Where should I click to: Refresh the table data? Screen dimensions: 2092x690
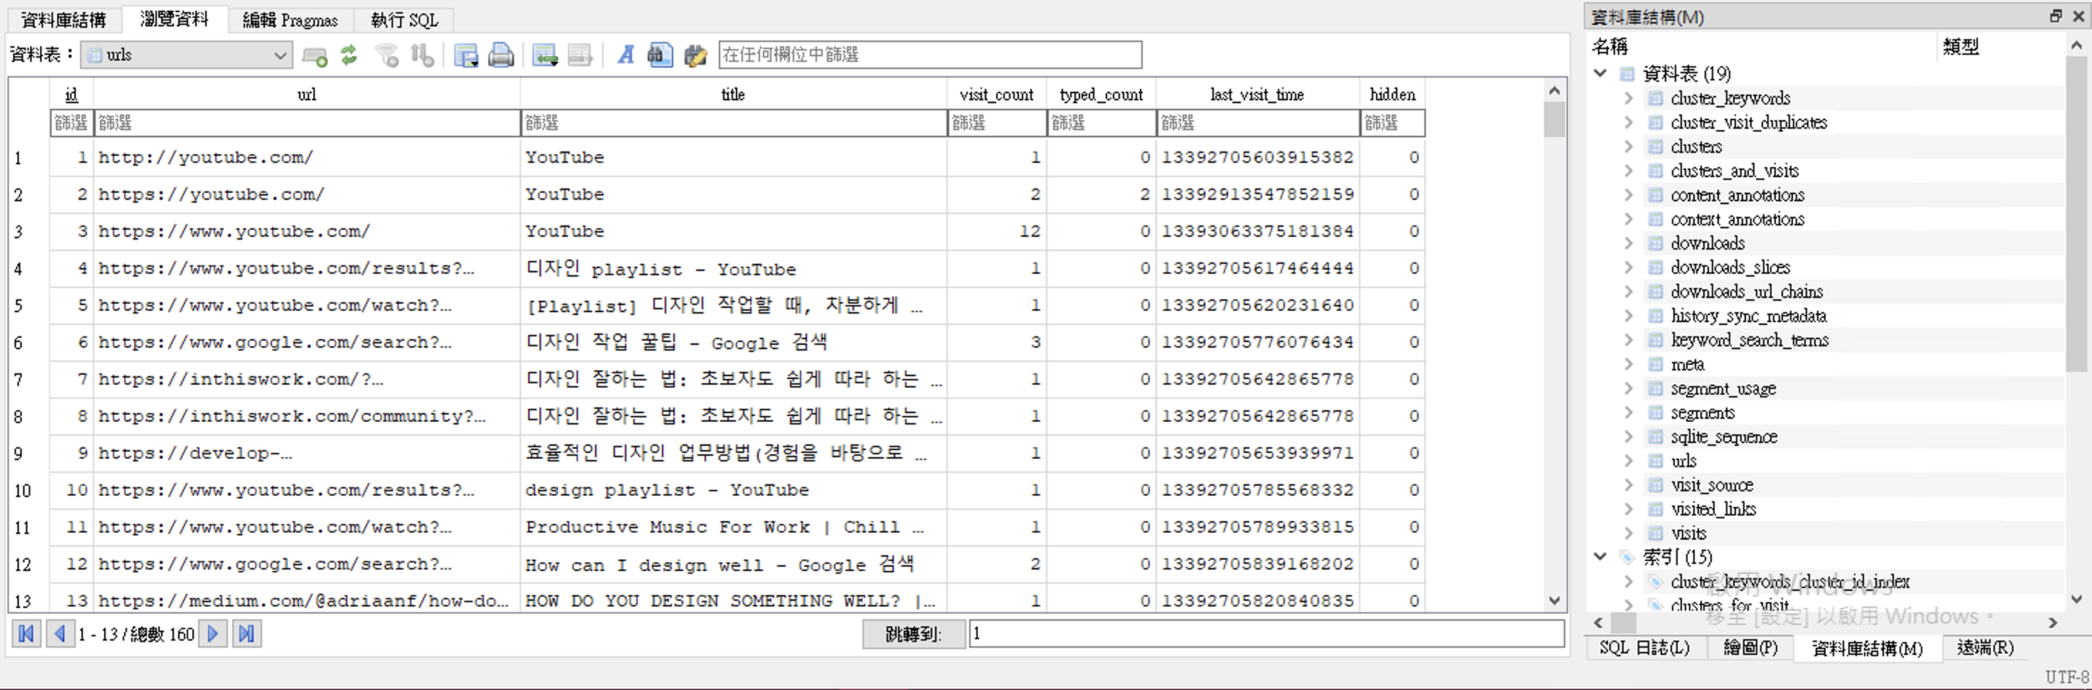point(349,55)
